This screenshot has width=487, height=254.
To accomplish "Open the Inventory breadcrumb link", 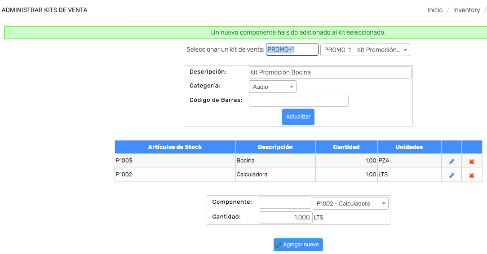I will (x=466, y=10).
